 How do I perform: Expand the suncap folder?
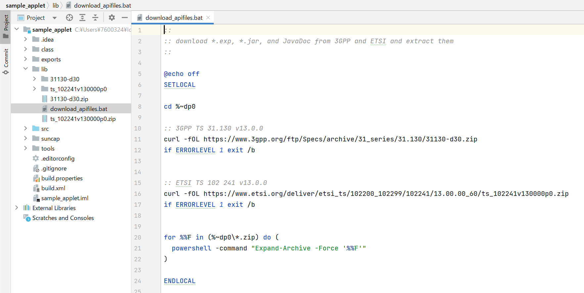25,138
